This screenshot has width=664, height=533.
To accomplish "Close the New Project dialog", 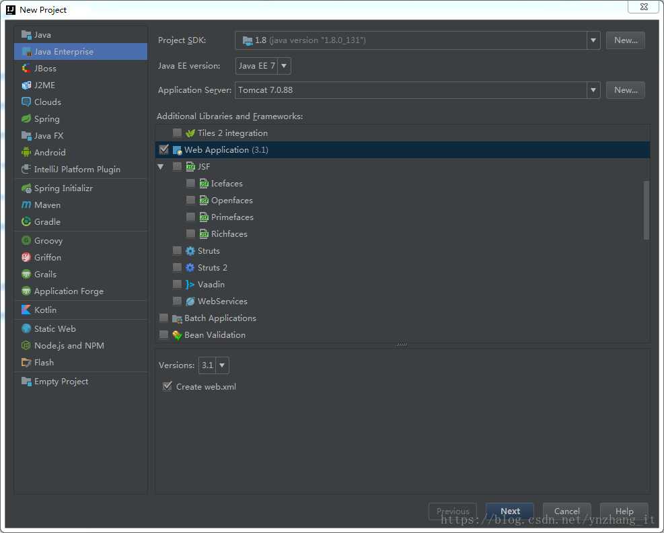I will click(x=644, y=7).
